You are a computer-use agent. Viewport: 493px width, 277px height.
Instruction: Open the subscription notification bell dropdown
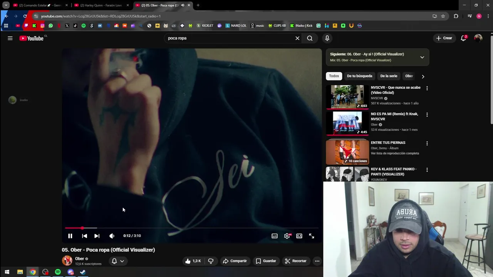118,261
